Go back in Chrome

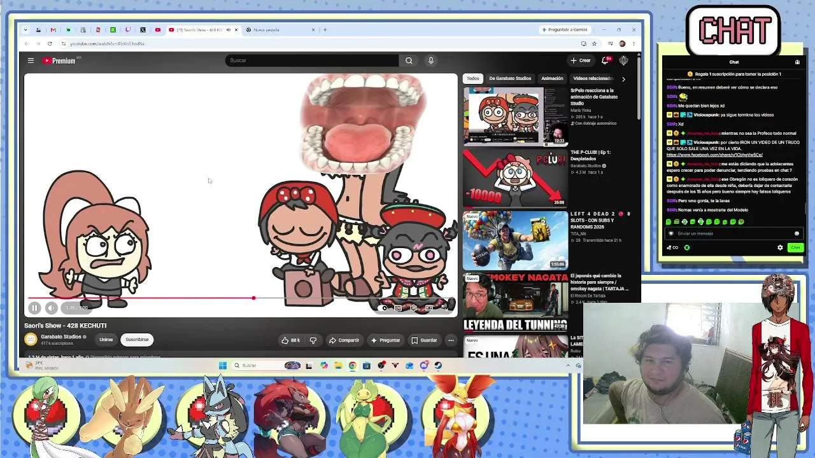(x=26, y=44)
